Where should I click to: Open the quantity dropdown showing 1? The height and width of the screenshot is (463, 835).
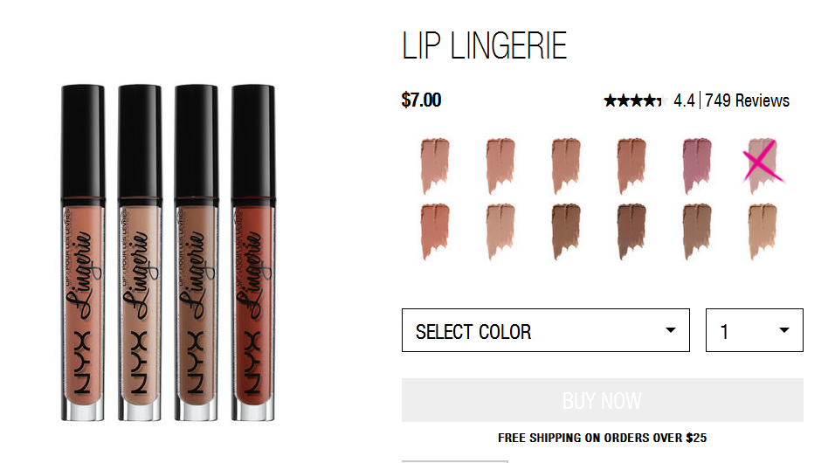tap(755, 330)
